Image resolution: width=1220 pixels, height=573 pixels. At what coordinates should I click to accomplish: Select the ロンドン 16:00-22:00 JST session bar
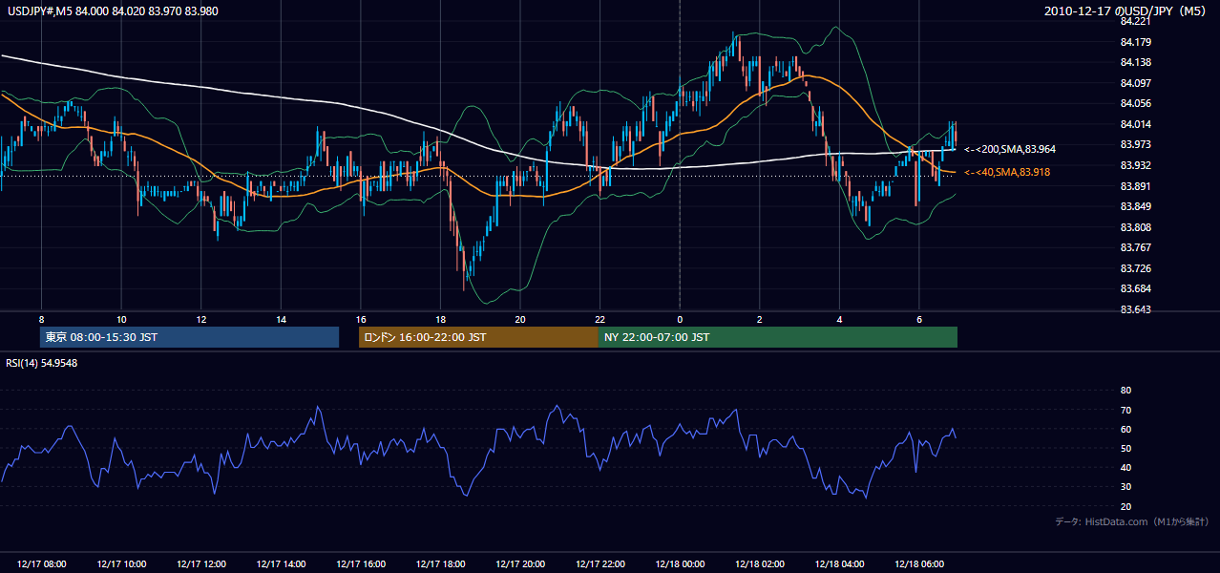click(478, 337)
